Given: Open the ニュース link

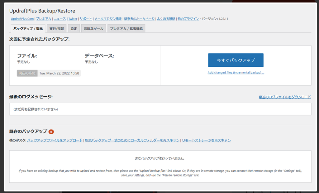Looking at the screenshot, I should click(60, 19).
